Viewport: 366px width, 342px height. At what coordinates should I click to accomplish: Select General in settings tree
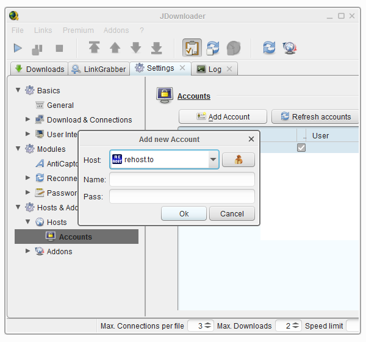(x=60, y=105)
